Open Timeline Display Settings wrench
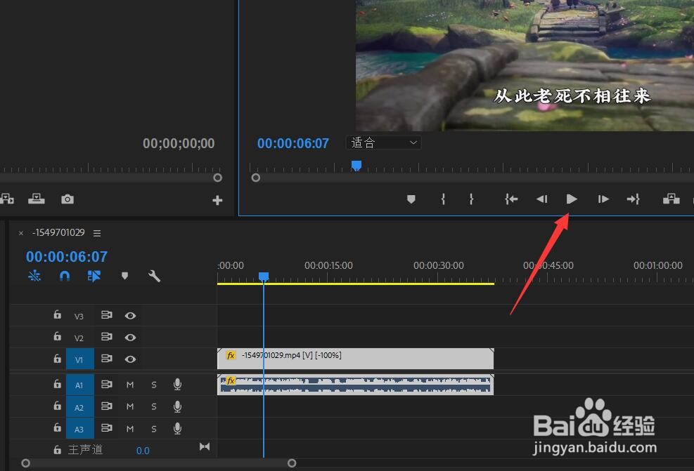This screenshot has height=471, width=694. click(154, 276)
